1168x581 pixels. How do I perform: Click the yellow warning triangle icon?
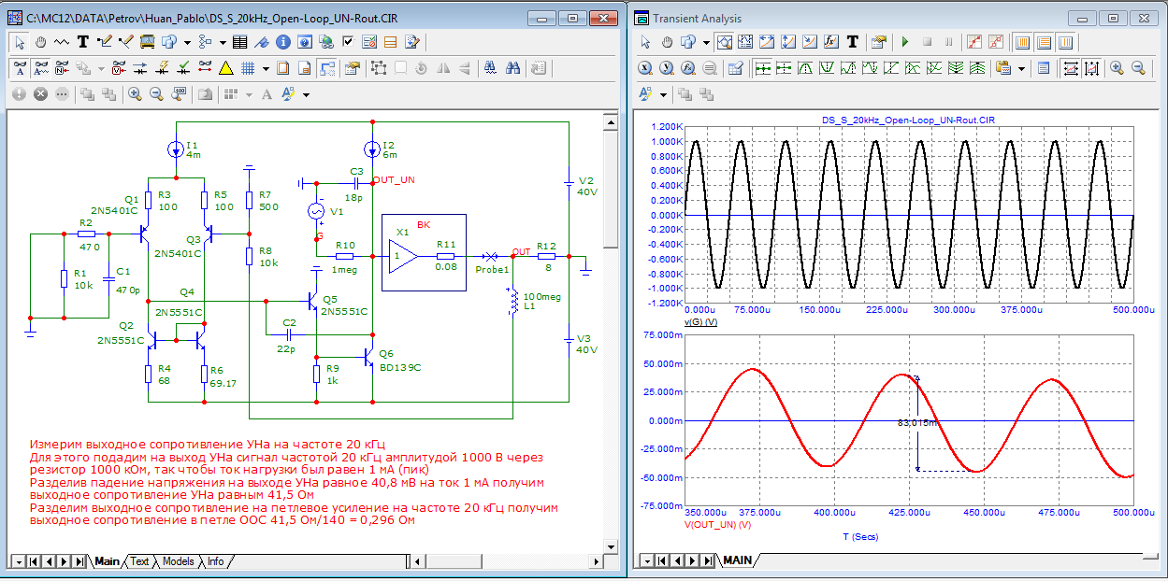pos(225,68)
